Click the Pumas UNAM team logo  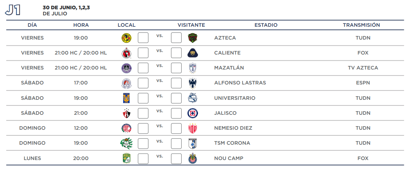[193, 53]
